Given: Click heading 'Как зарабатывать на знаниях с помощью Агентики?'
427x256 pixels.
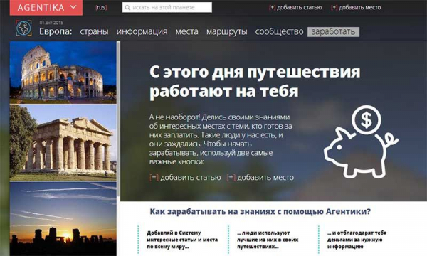Looking at the screenshot, I should (x=260, y=211).
